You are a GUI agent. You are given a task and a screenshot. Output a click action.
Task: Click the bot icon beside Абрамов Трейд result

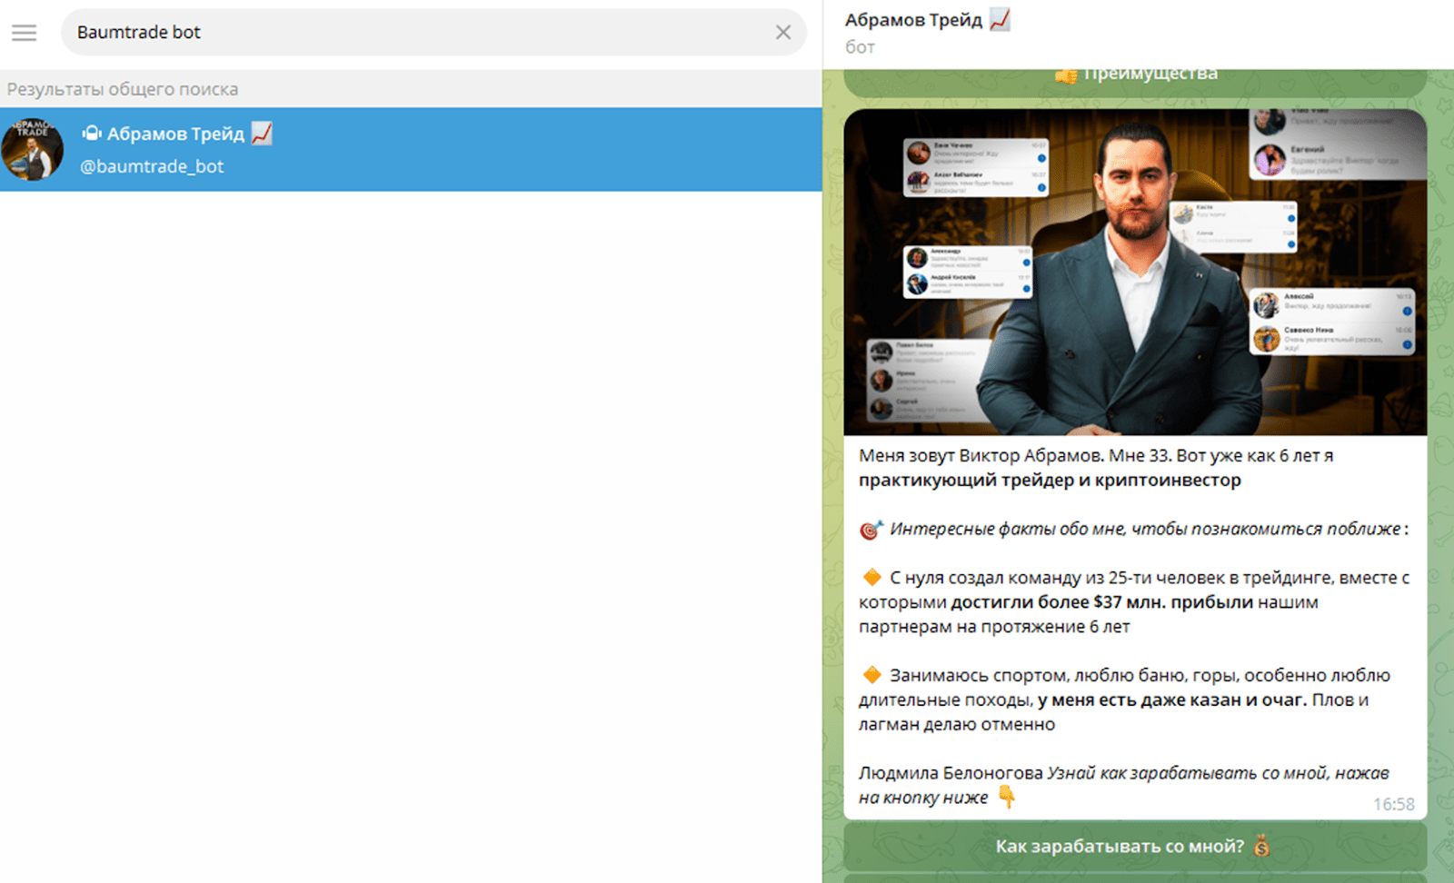coord(92,134)
